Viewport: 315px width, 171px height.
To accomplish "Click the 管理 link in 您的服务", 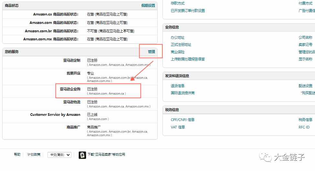I will [x=152, y=52].
